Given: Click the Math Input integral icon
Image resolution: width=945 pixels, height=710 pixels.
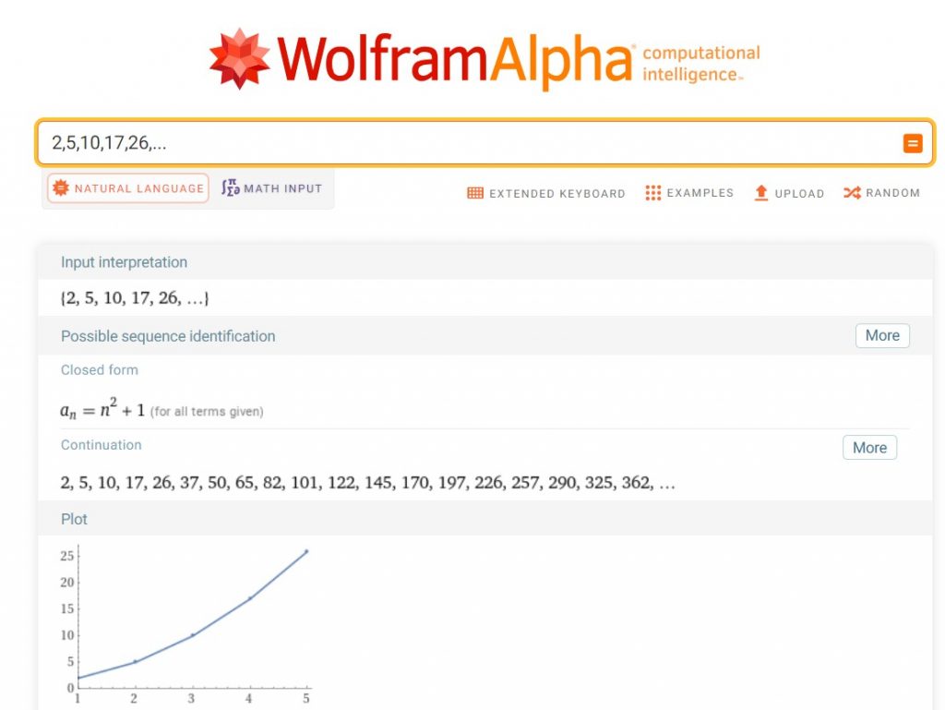Looking at the screenshot, I should pos(230,188).
